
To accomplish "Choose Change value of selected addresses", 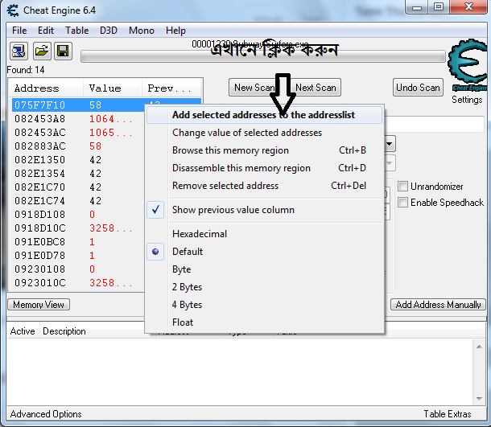I will click(x=264, y=133).
